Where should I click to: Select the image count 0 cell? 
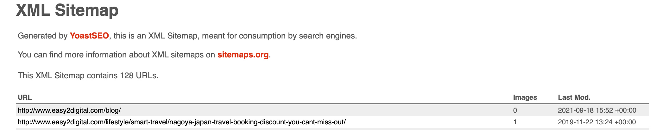click(x=515, y=110)
